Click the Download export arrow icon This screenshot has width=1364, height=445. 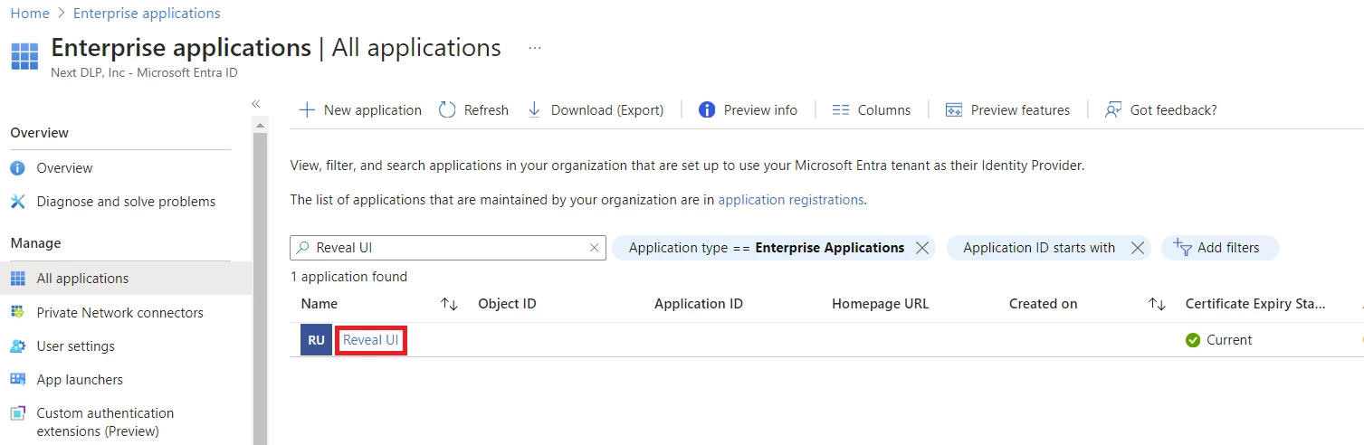click(534, 109)
